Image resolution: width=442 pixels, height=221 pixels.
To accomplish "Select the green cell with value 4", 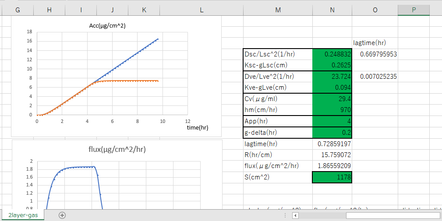I will (332, 121).
